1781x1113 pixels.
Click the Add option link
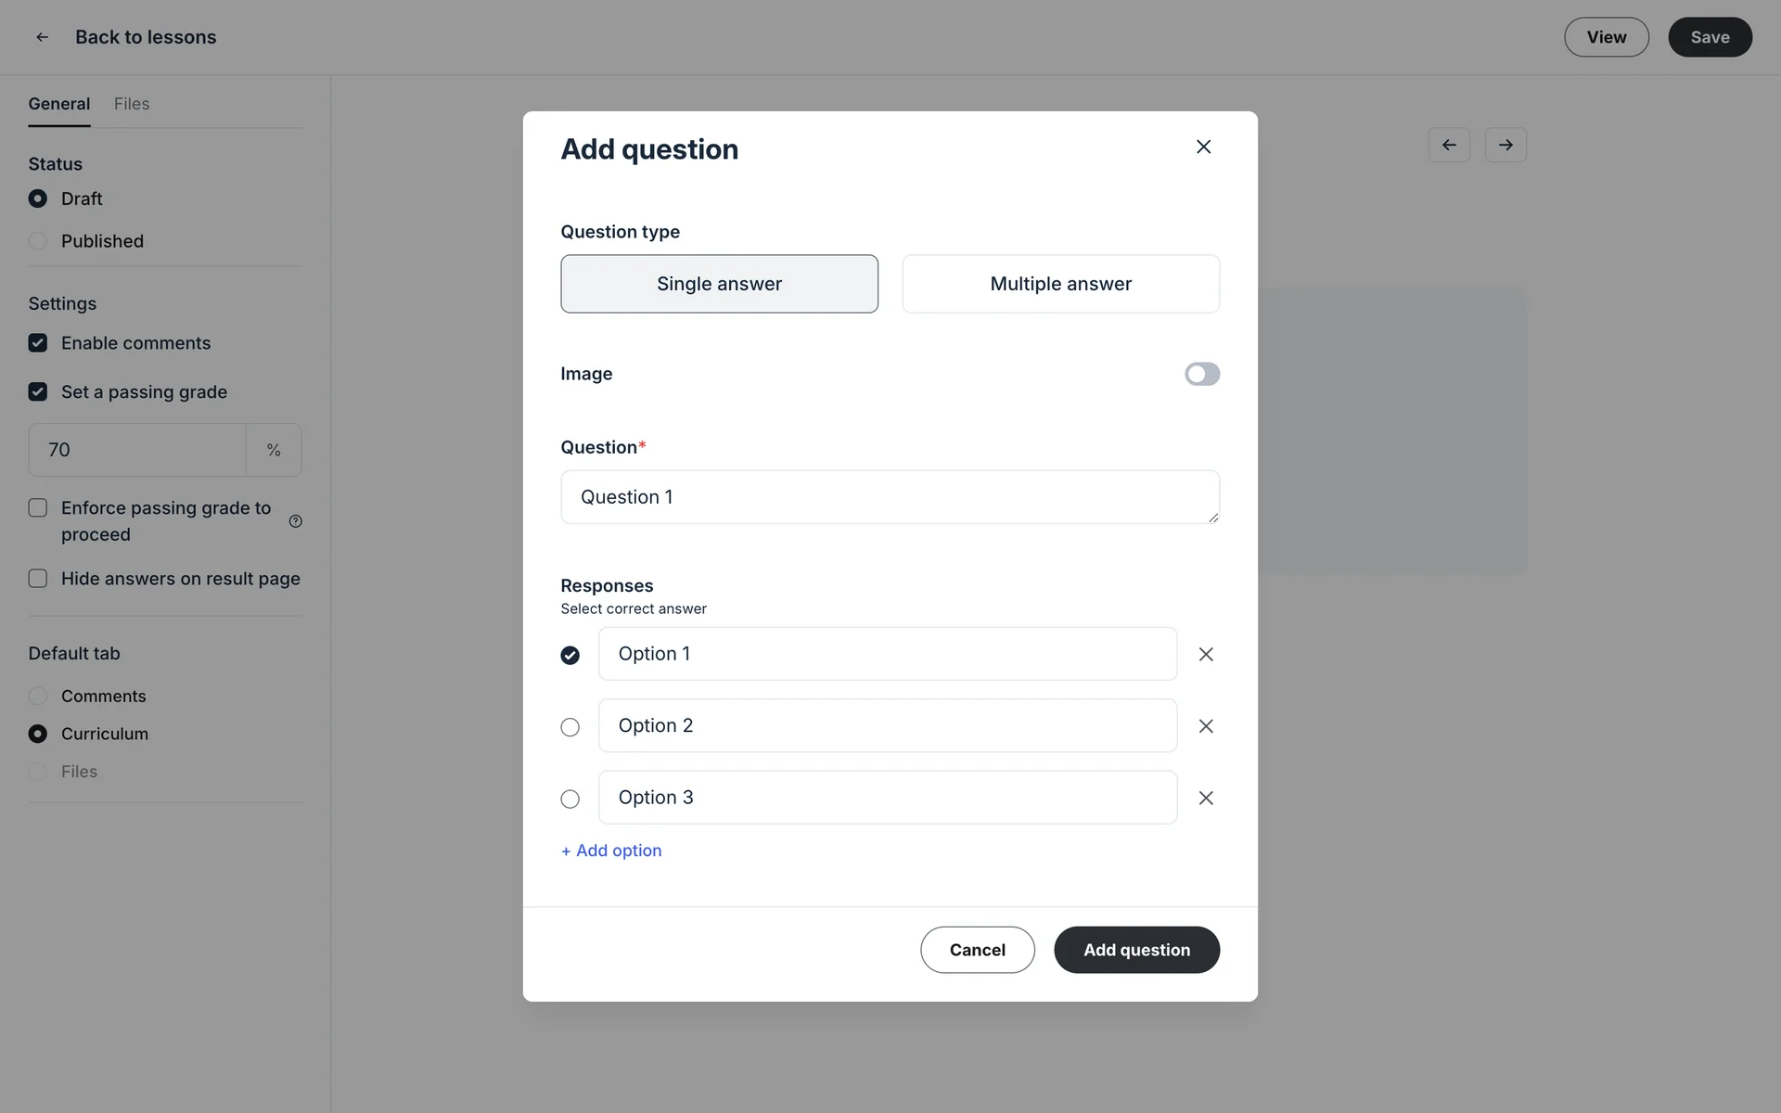coord(611,851)
